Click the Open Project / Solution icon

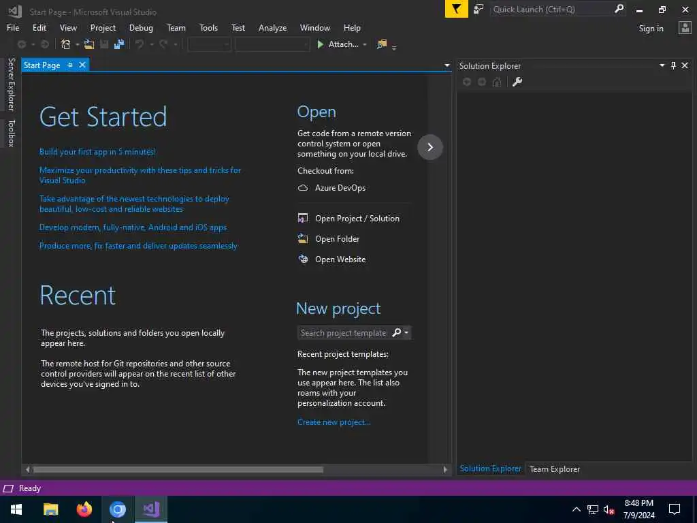303,219
